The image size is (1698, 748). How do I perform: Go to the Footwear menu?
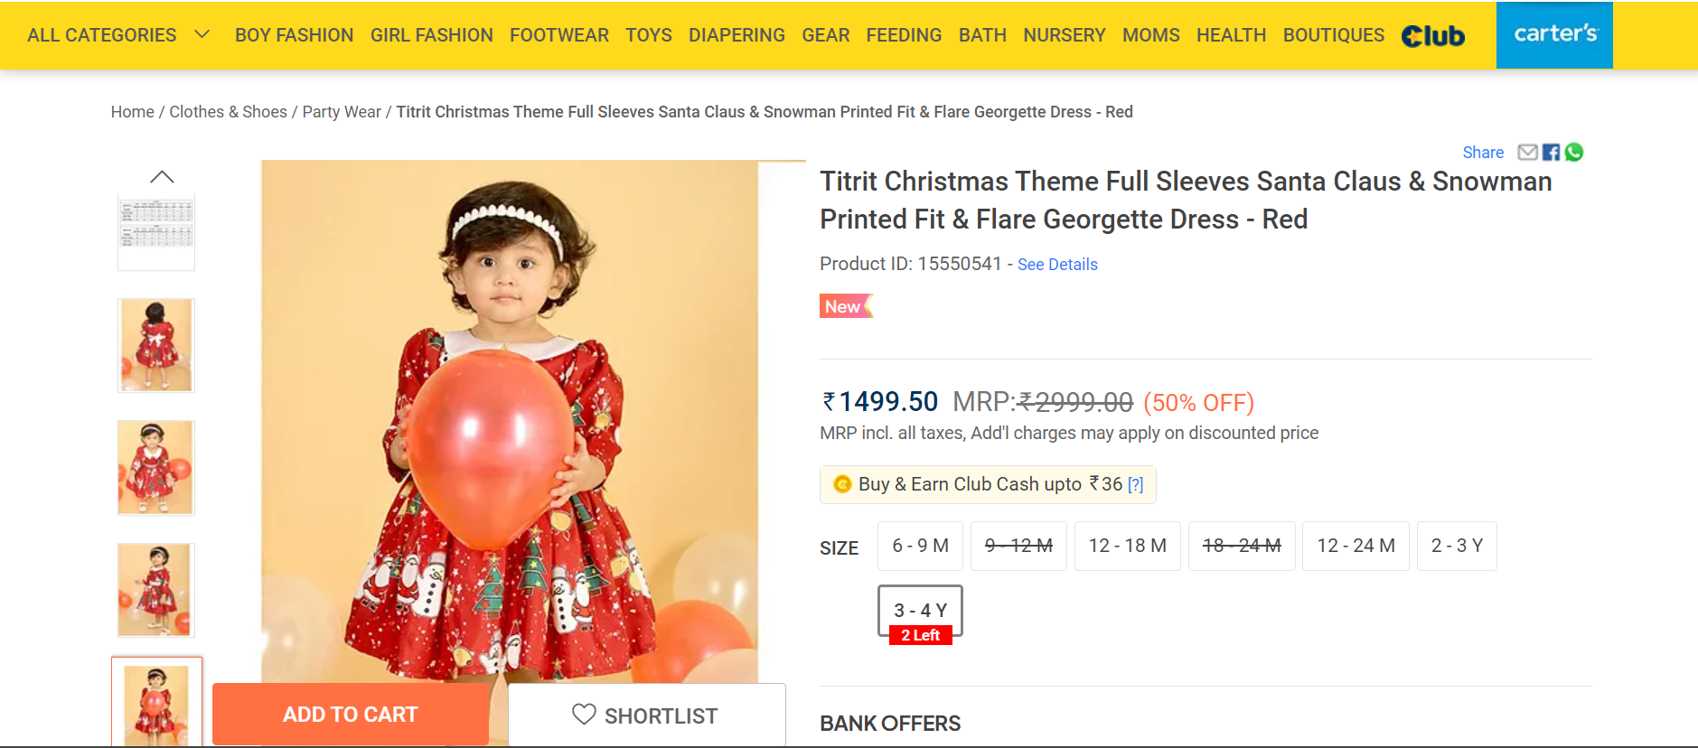[558, 35]
